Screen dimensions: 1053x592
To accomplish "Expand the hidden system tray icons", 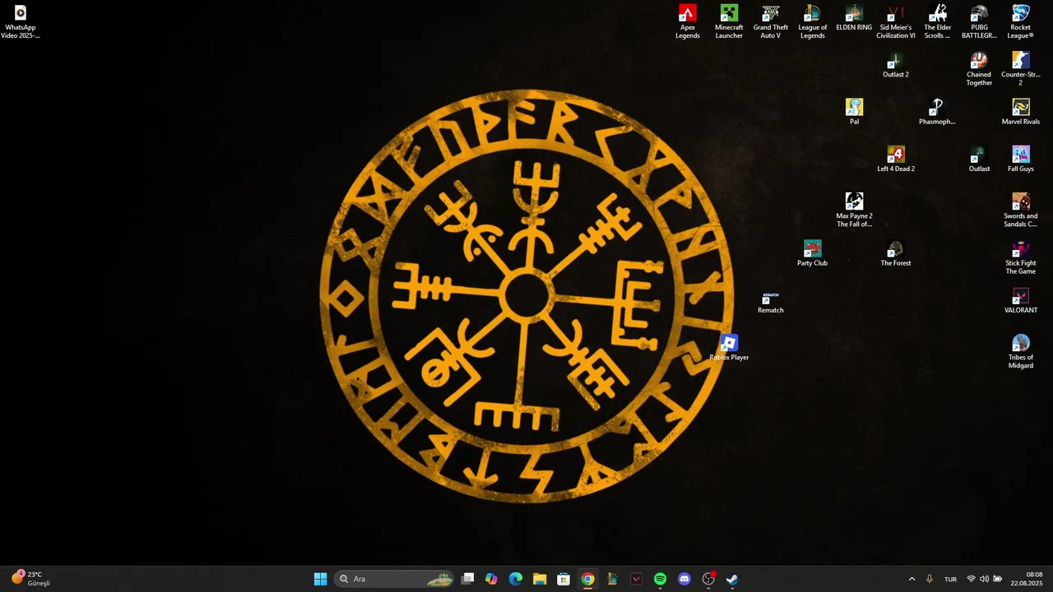I will (x=912, y=579).
